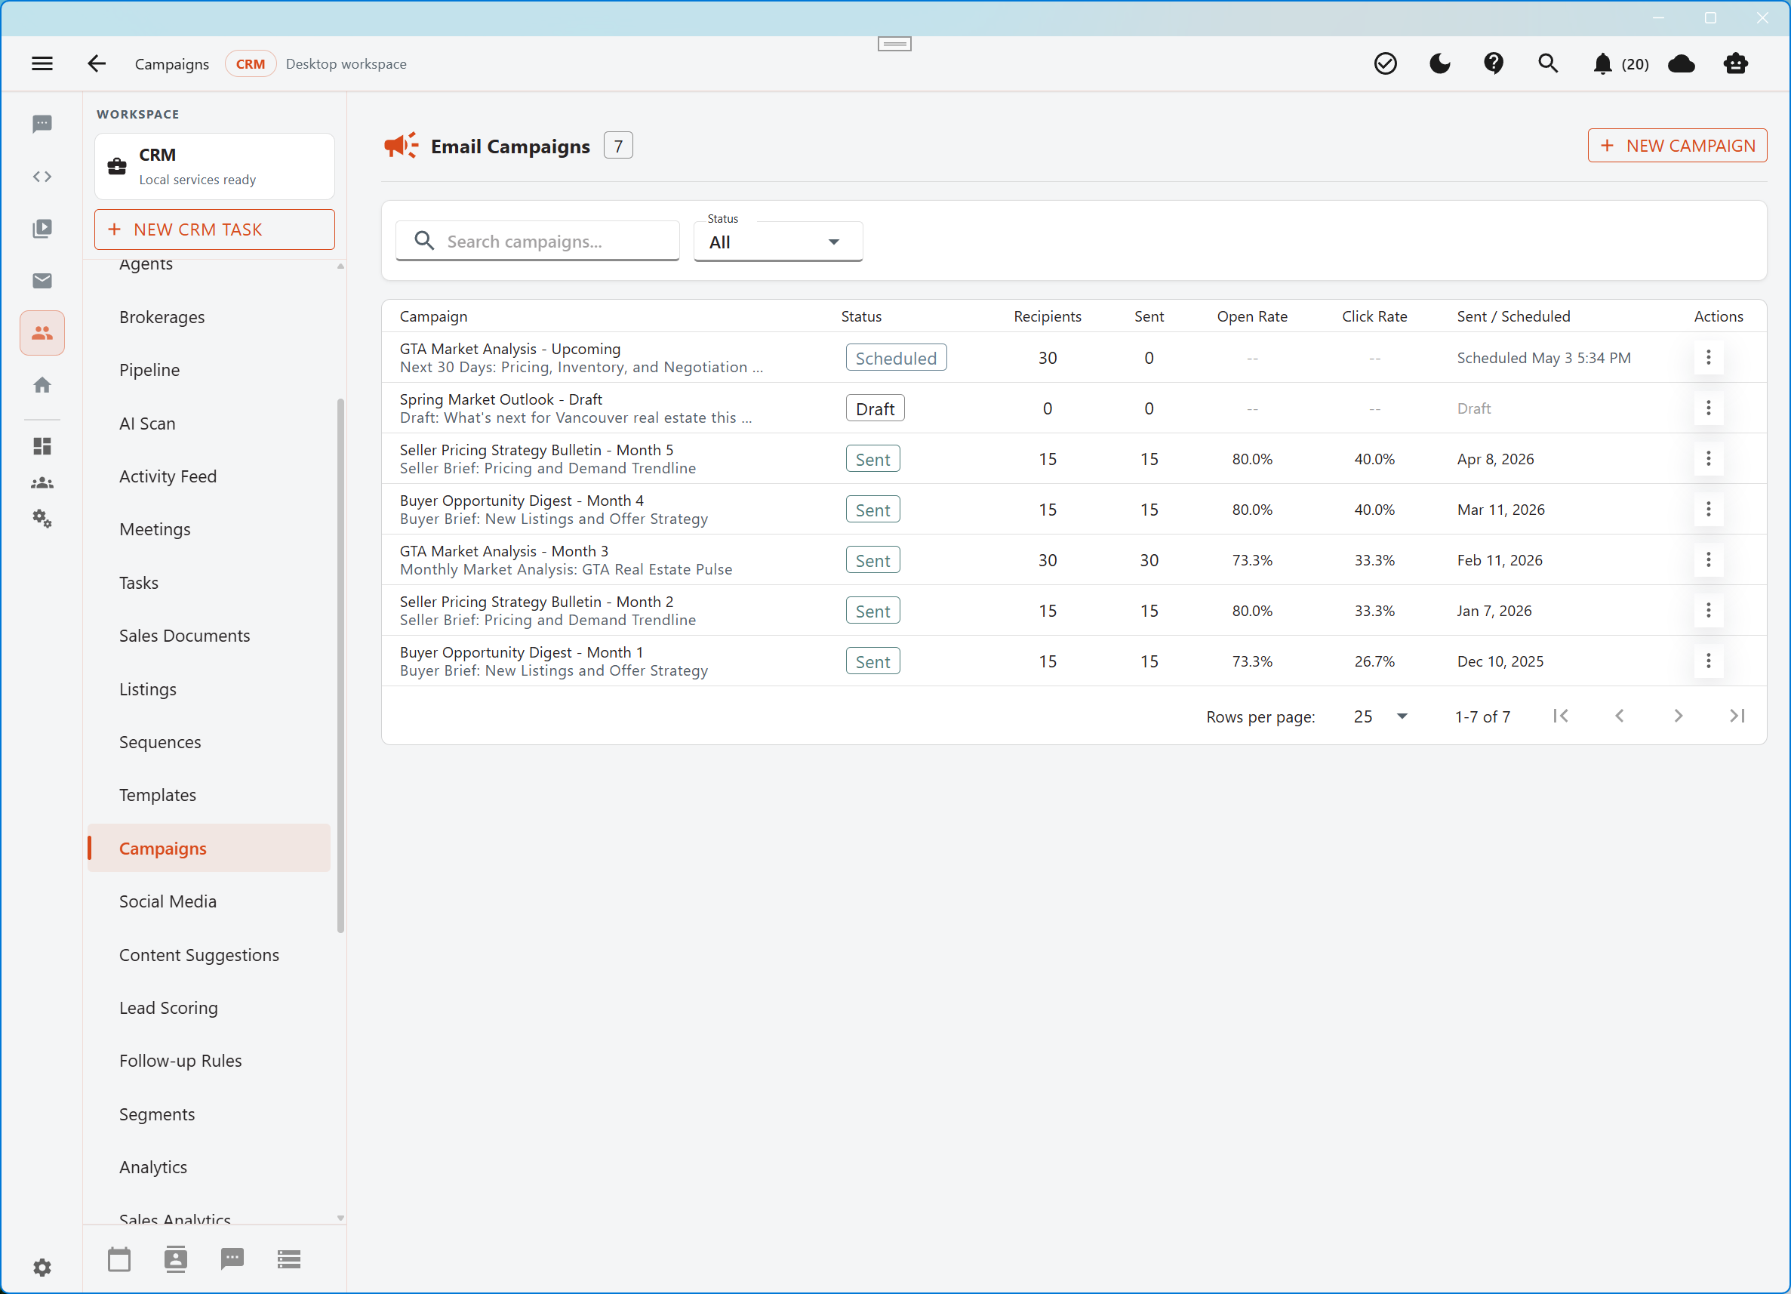Toggle dark mode moon icon

(x=1439, y=63)
